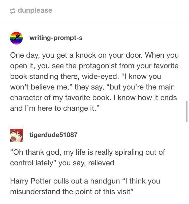Open the tigerdude51087 username link

53,135
